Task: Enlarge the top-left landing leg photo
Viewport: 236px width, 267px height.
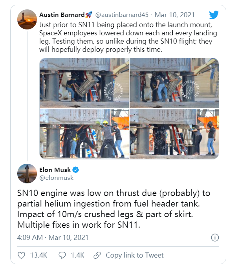Action: click(x=84, y=83)
